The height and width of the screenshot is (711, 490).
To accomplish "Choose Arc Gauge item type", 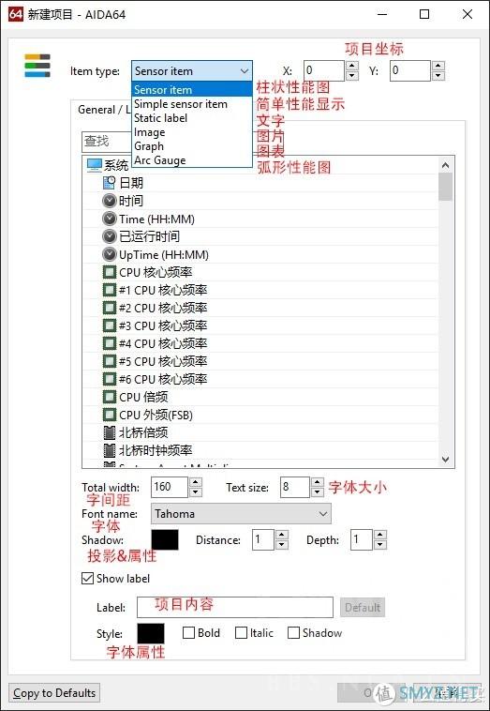I will 191,160.
